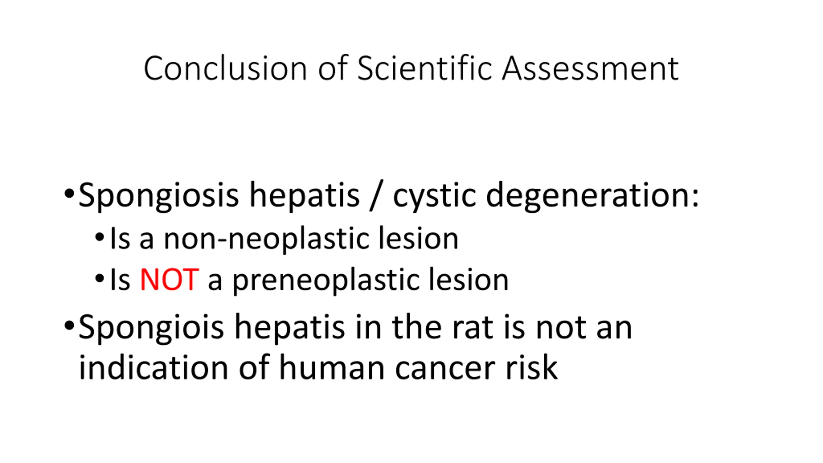The height and width of the screenshot is (463, 823).
Task: Click the word "preneoplastic" in second sub-bullet
Action: click(x=326, y=280)
